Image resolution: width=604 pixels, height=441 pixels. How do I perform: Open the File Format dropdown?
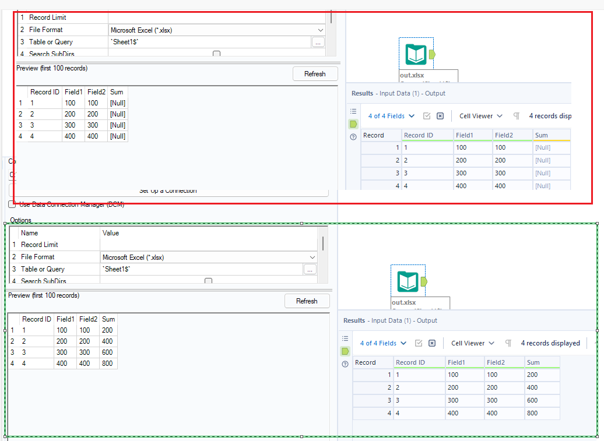tap(319, 29)
